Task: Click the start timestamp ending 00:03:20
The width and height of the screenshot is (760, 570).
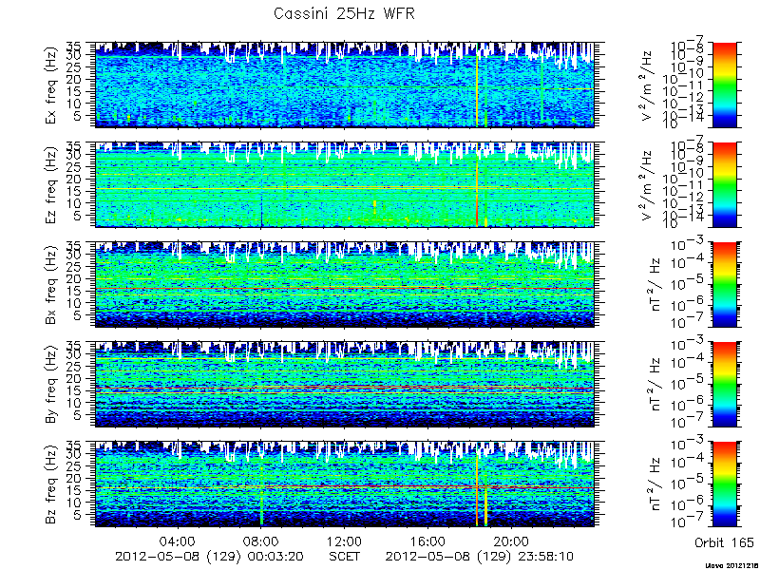Action: [x=209, y=557]
